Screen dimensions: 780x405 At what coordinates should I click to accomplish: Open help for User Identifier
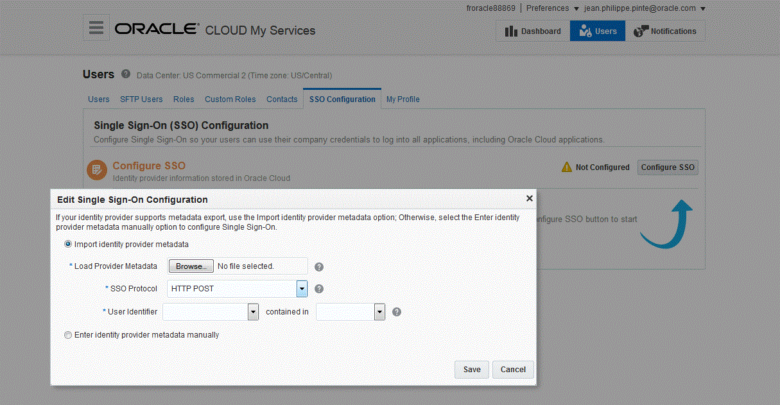(x=396, y=311)
